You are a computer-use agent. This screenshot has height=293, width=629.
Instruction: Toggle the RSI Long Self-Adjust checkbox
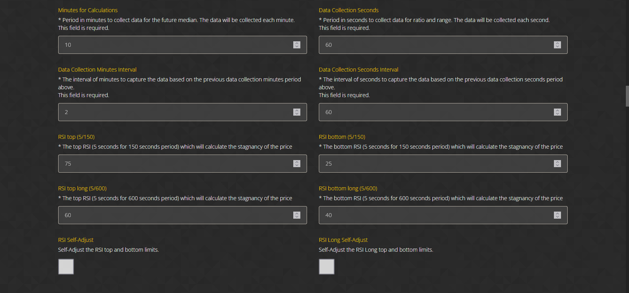coord(327,267)
